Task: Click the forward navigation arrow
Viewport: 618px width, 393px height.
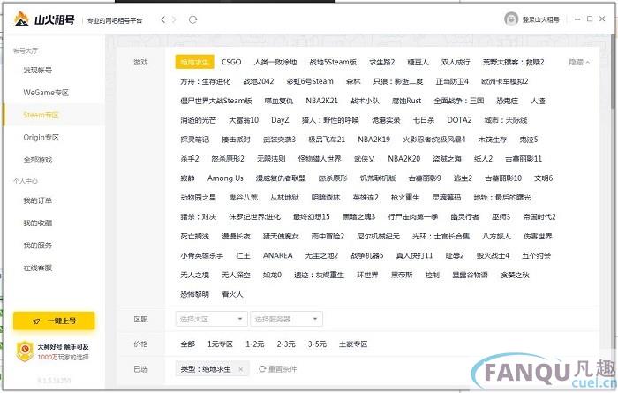Action: coord(175,19)
